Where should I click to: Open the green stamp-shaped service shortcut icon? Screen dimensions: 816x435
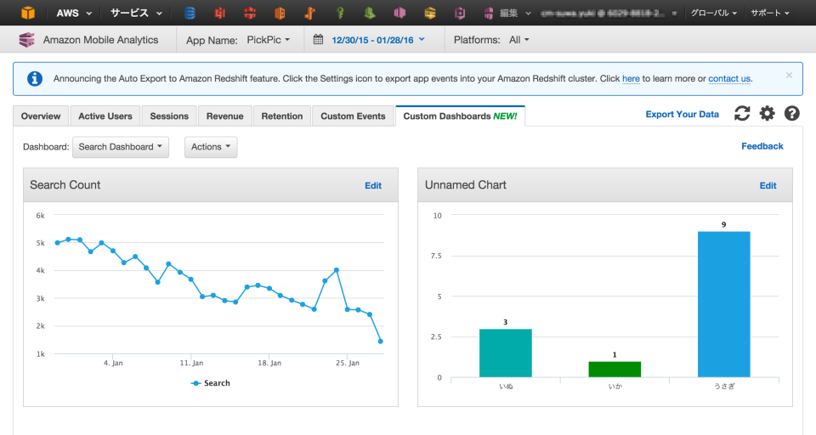click(370, 13)
